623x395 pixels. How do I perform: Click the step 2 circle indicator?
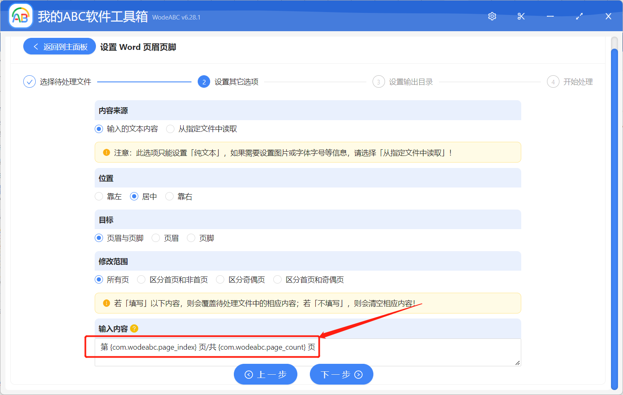204,81
